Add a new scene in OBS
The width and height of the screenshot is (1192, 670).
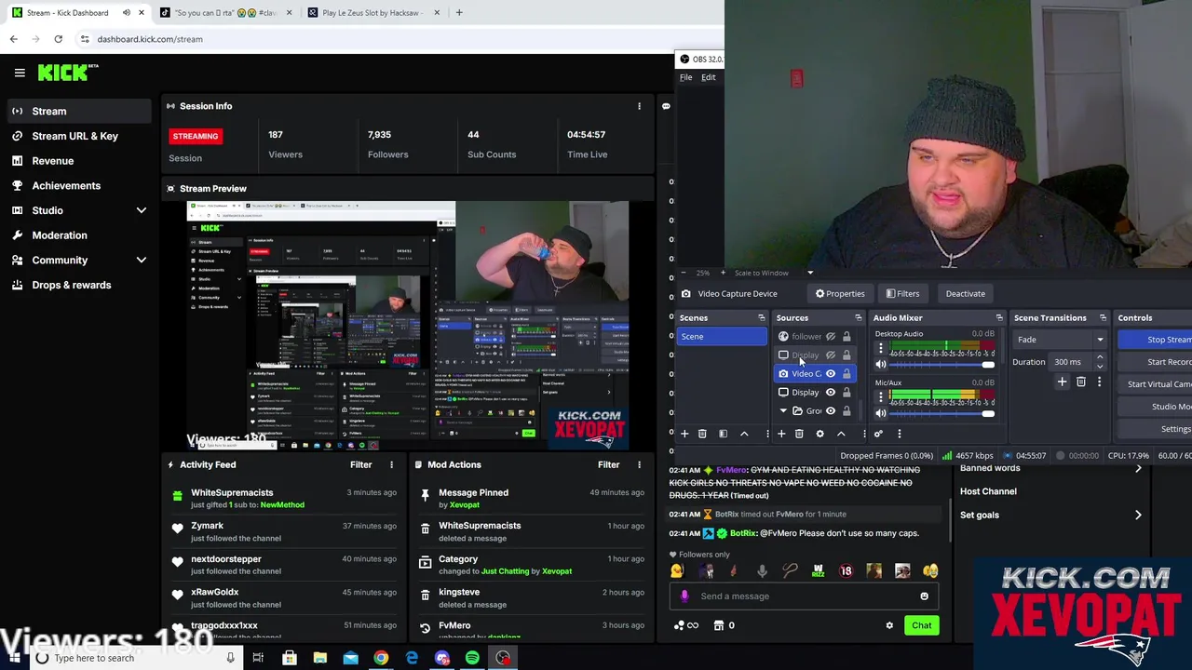(684, 434)
